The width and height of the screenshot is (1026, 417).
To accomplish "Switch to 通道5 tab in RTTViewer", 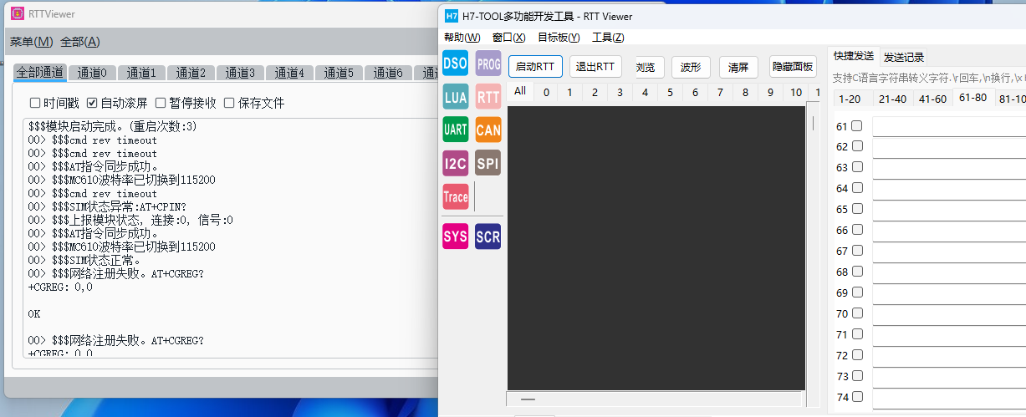I will click(339, 73).
